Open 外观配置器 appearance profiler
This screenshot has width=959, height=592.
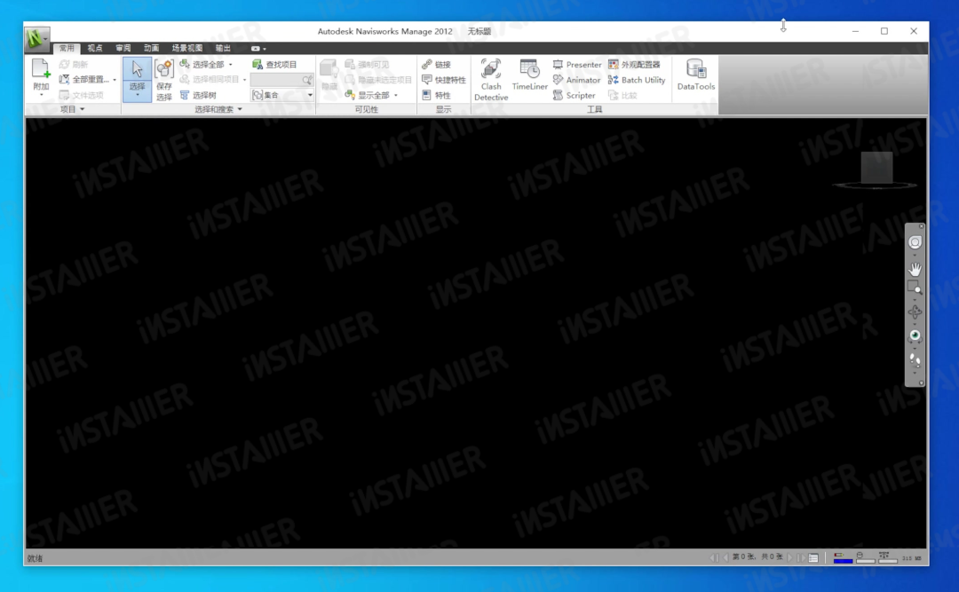(634, 64)
